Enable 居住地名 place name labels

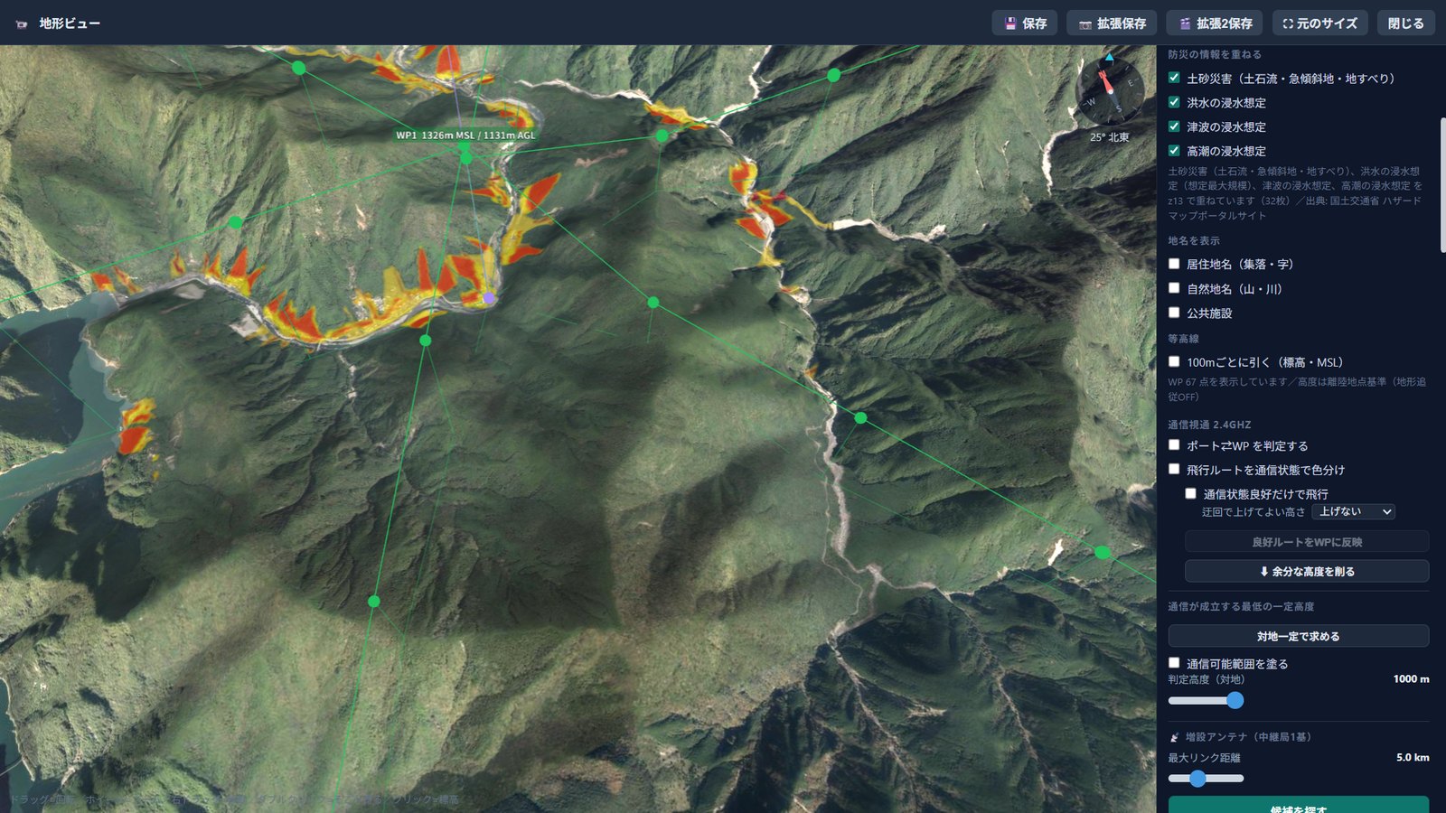point(1174,264)
